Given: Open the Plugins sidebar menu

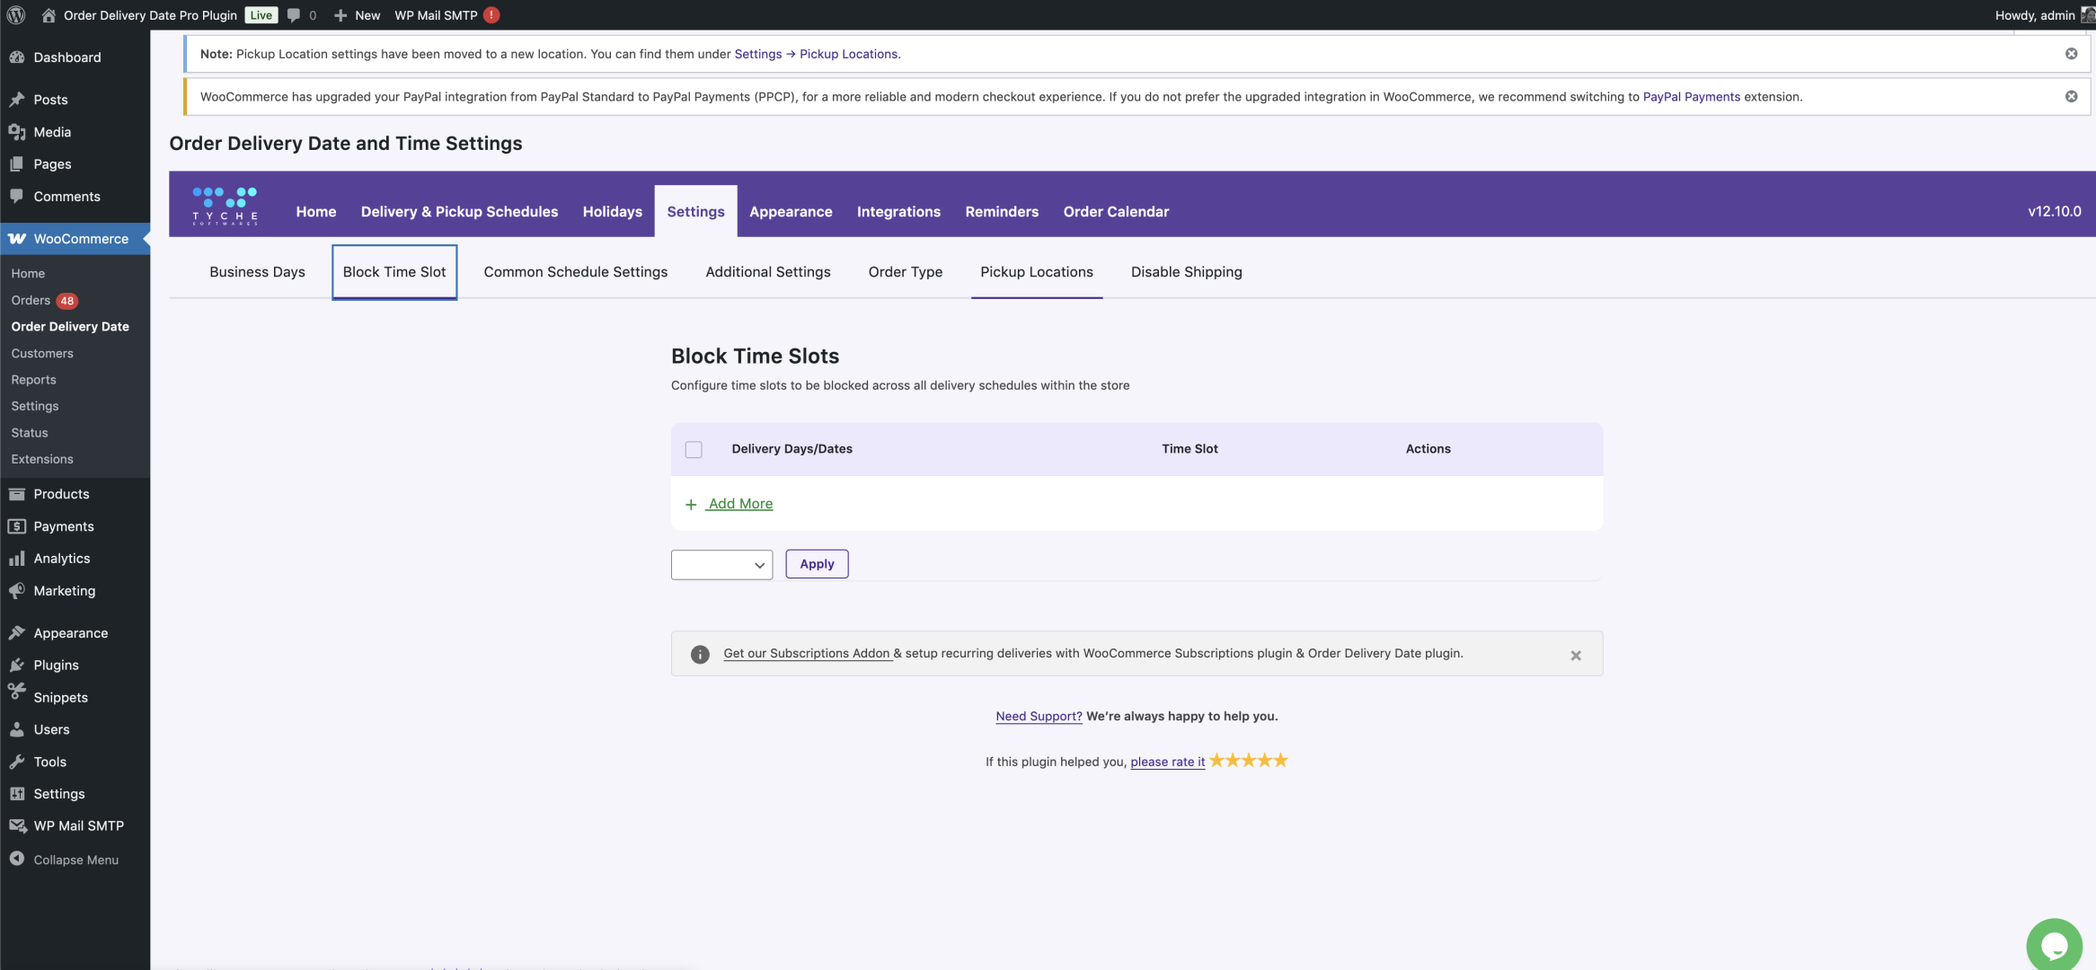Looking at the screenshot, I should tap(56, 666).
